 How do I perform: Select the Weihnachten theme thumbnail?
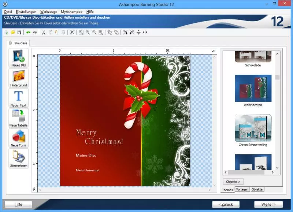point(253,88)
